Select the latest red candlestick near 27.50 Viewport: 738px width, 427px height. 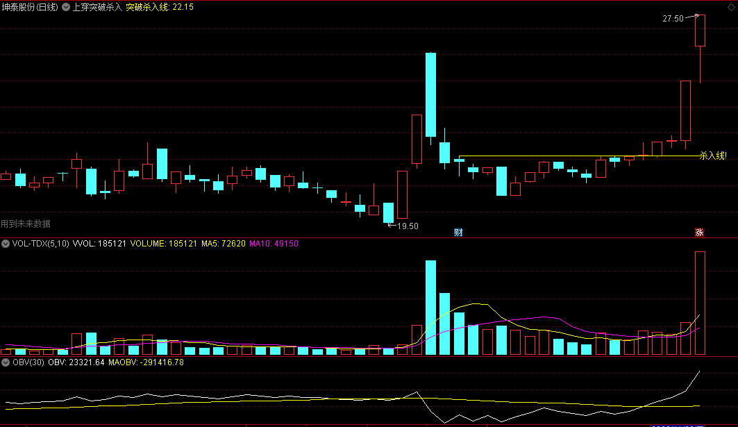[700, 31]
